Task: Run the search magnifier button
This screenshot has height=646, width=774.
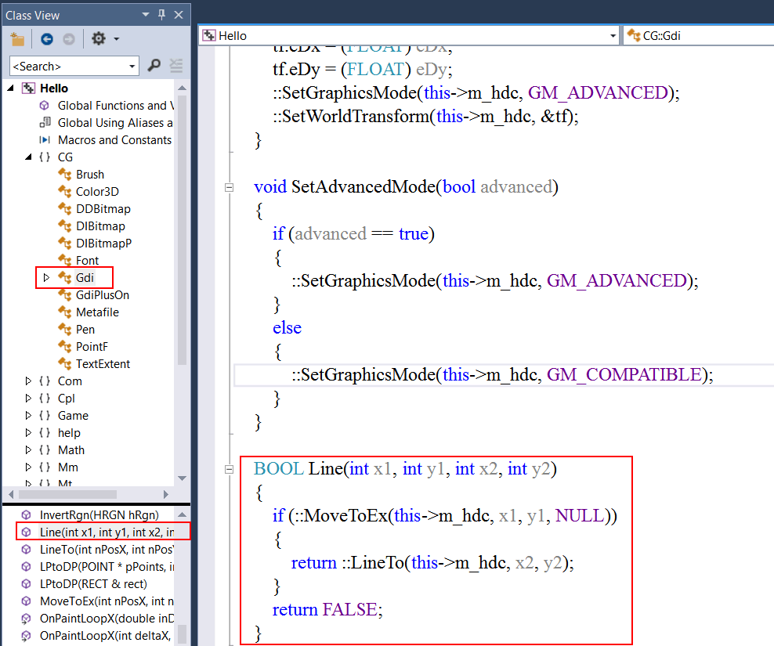Action: (x=154, y=65)
